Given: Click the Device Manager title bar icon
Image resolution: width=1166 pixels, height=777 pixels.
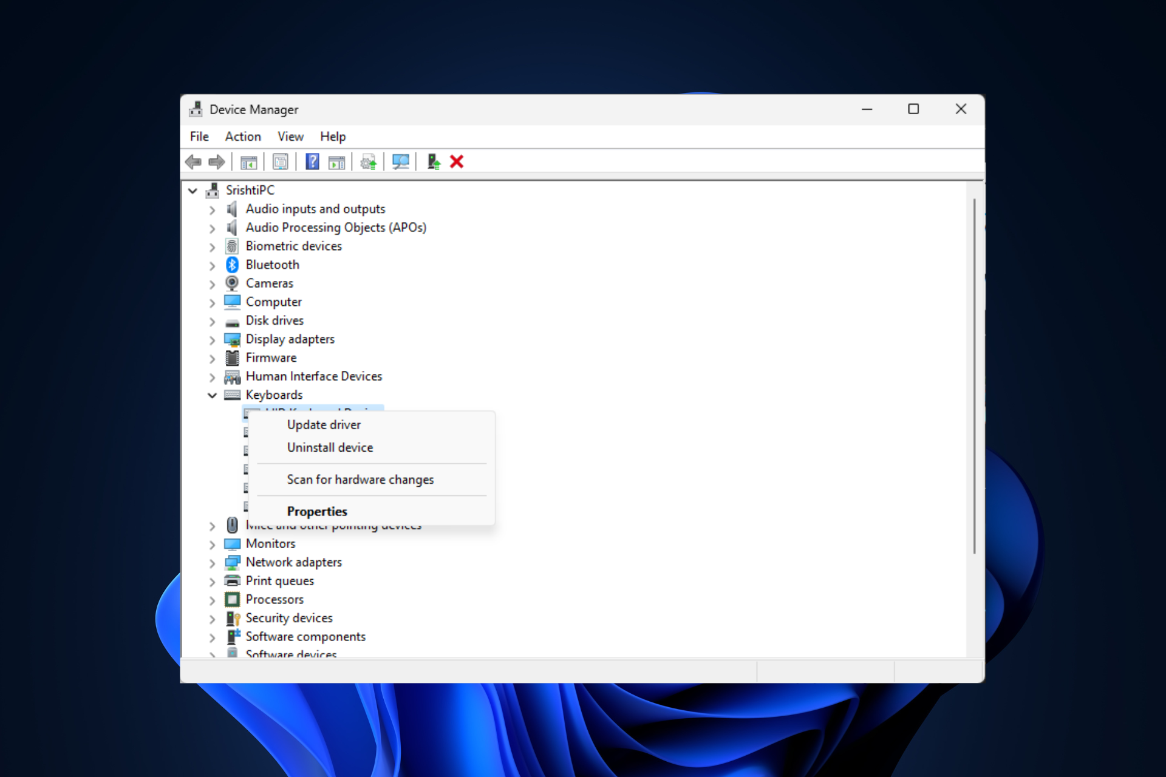Looking at the screenshot, I should point(196,109).
